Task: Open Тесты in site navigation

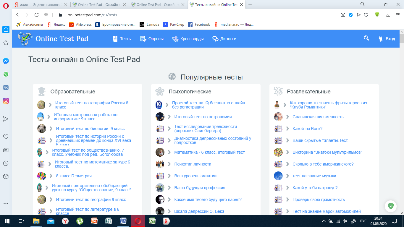Action: point(122,39)
